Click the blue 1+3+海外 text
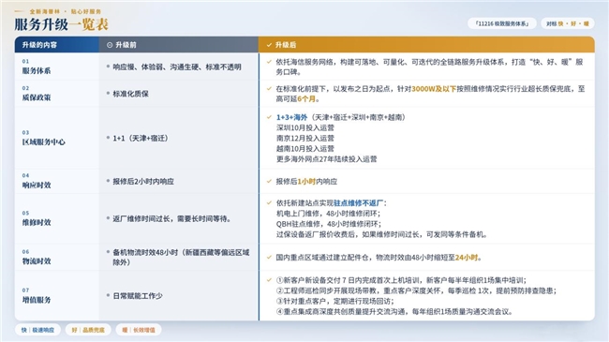This screenshot has height=342, width=609. (291, 117)
